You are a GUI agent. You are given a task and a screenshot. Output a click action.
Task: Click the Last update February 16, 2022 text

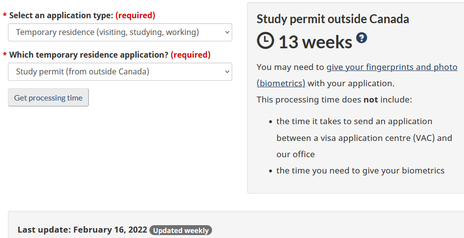pos(82,230)
